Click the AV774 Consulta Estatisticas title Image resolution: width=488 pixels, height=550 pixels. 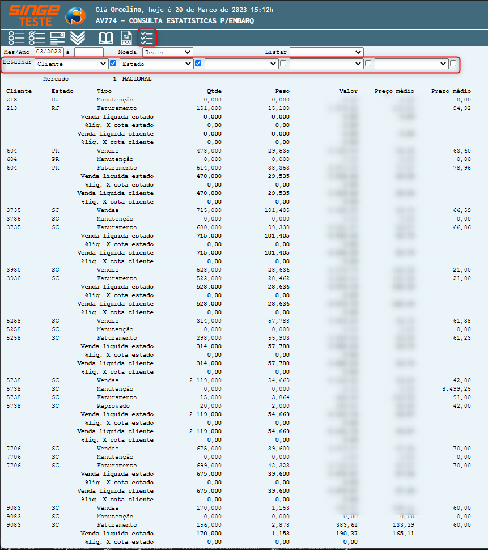[175, 20]
